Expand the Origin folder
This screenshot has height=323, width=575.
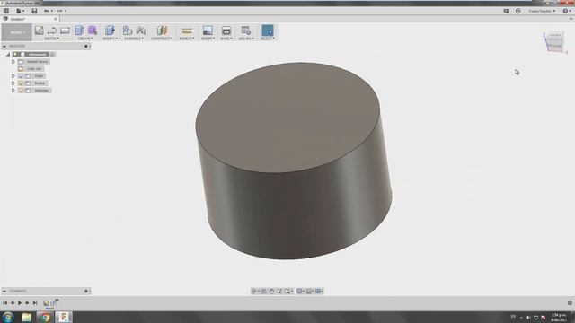[x=13, y=75]
